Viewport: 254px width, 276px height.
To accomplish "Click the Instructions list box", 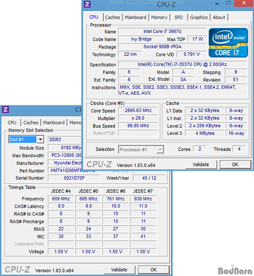I will [x=182, y=90].
